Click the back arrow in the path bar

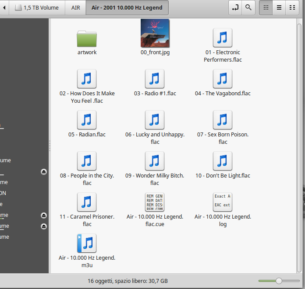click(4, 7)
